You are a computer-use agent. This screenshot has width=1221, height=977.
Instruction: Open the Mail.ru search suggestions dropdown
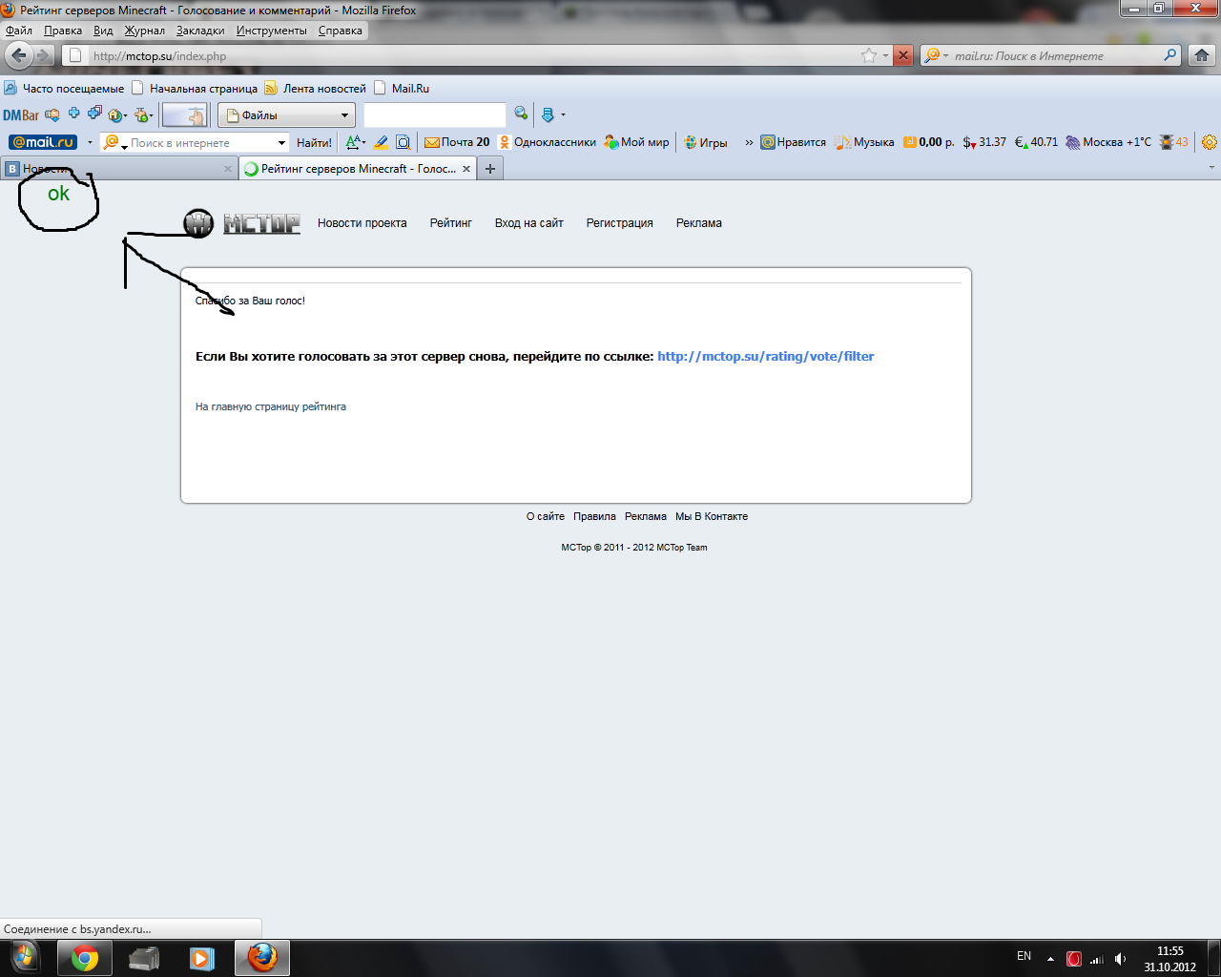pos(281,143)
